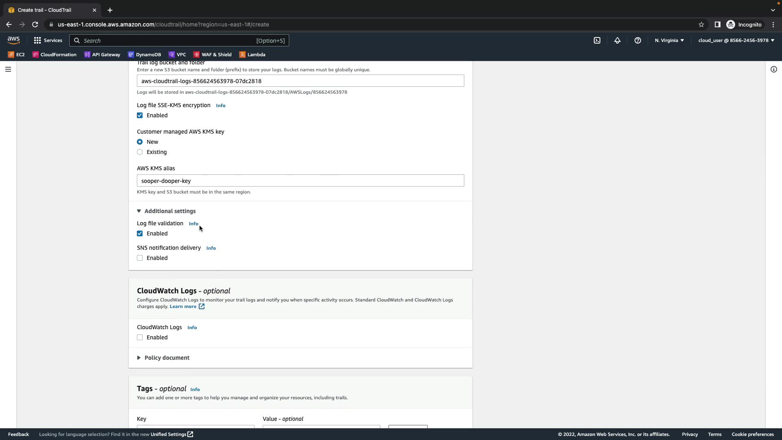Click the Learn more link for CloudWatch Logs

(183, 306)
